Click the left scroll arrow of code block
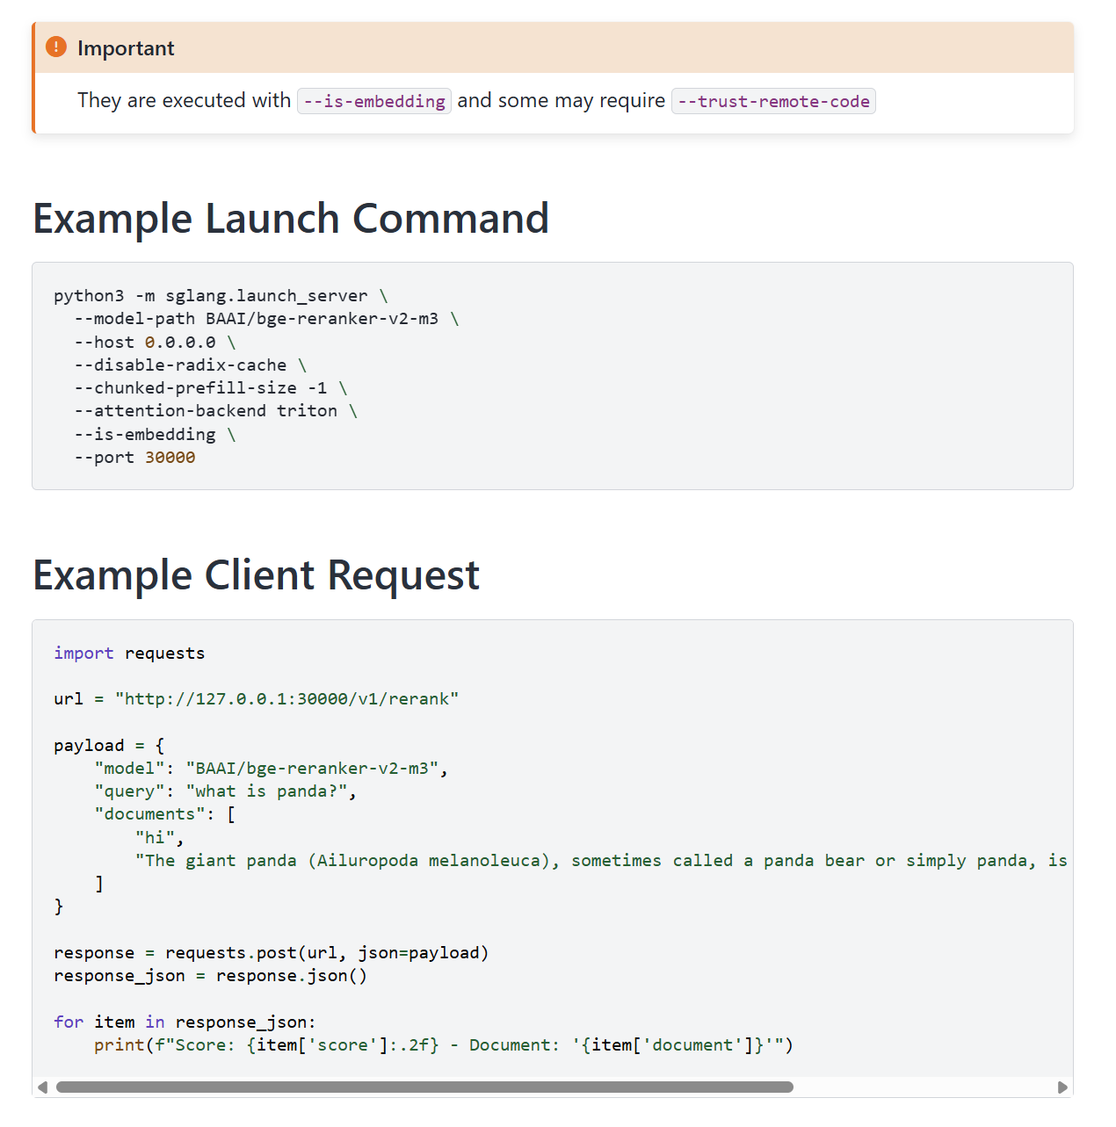 tap(42, 1087)
